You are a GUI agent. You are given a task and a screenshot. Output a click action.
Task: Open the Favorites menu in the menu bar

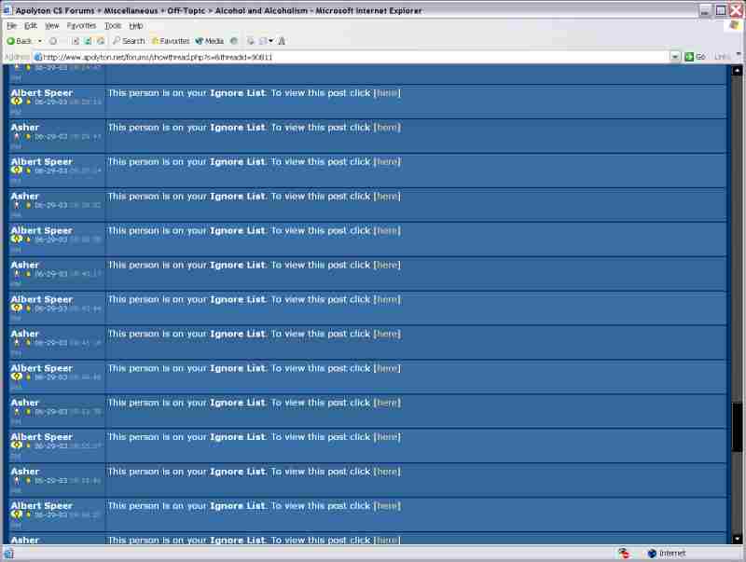[x=81, y=25]
